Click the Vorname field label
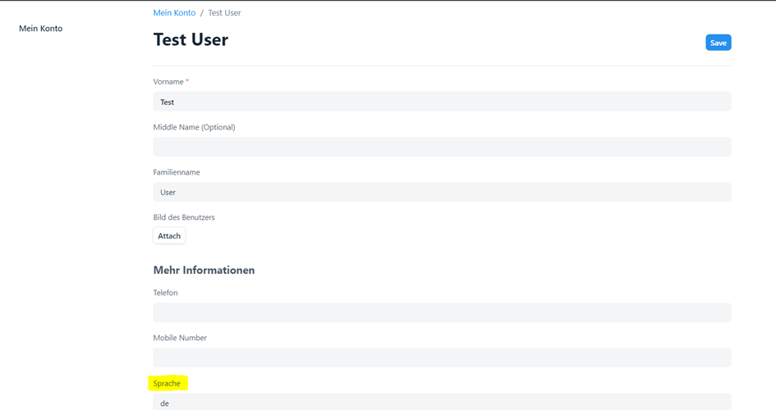776x410 pixels. click(168, 82)
